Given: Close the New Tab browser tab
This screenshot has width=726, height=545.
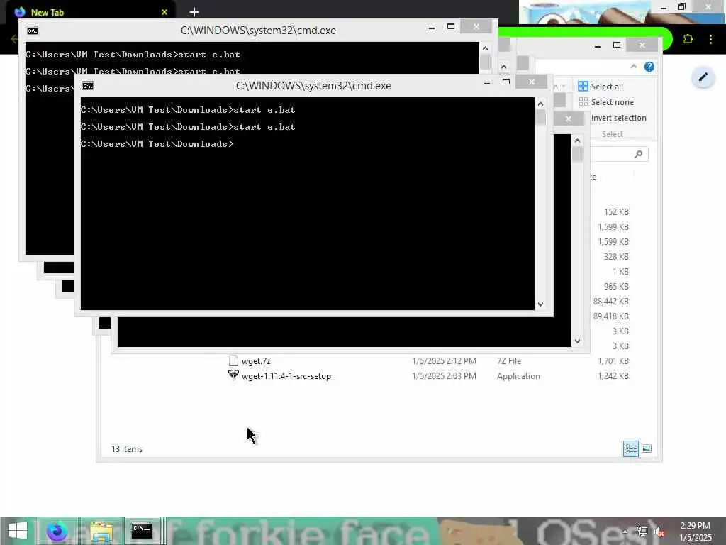Looking at the screenshot, I should pos(164,12).
